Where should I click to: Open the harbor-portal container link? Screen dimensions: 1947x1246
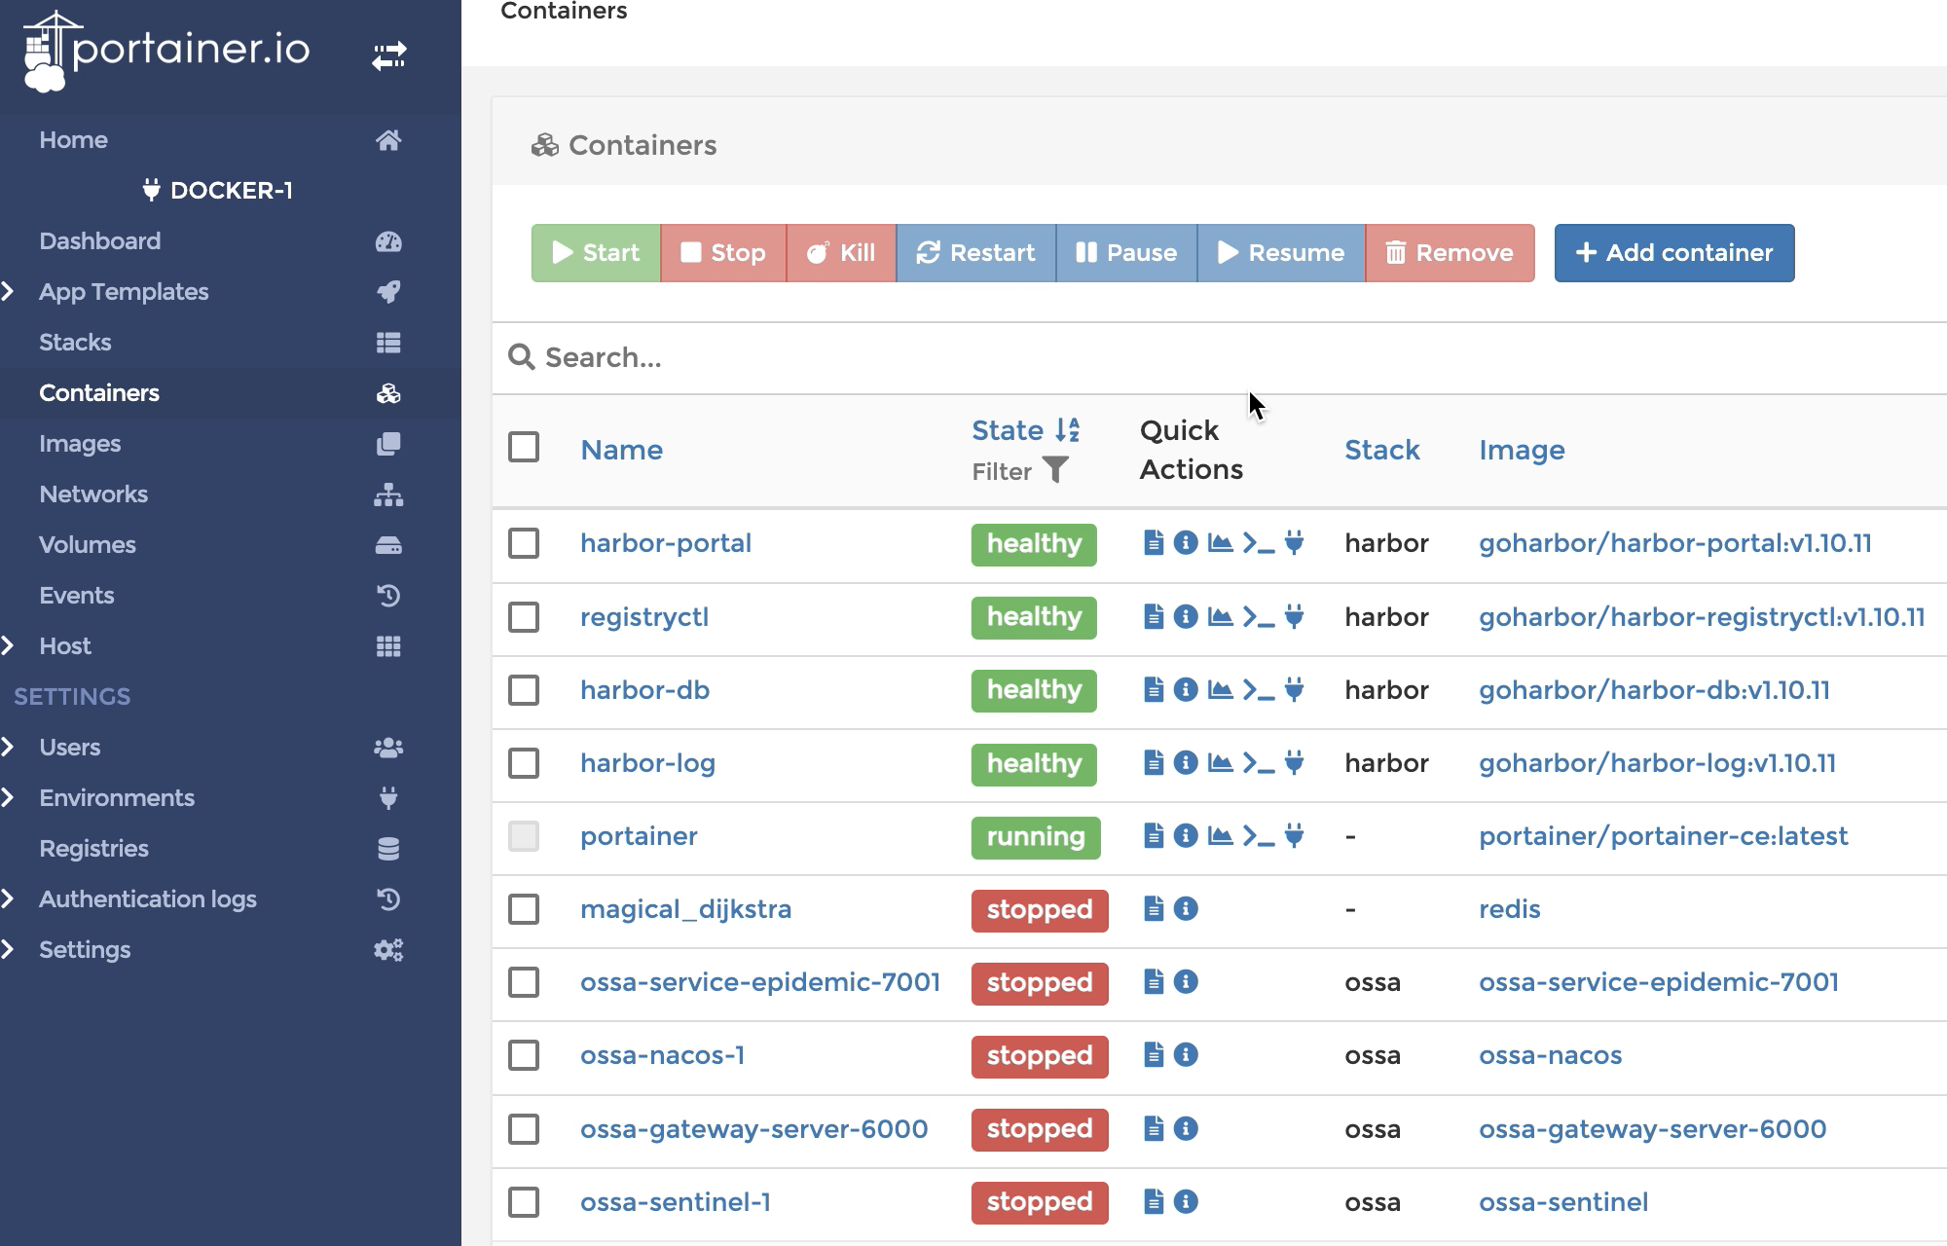(x=666, y=543)
